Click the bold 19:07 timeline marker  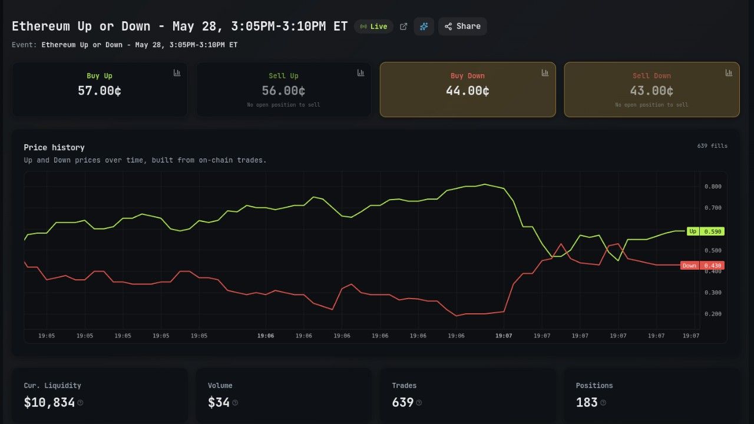[504, 336]
